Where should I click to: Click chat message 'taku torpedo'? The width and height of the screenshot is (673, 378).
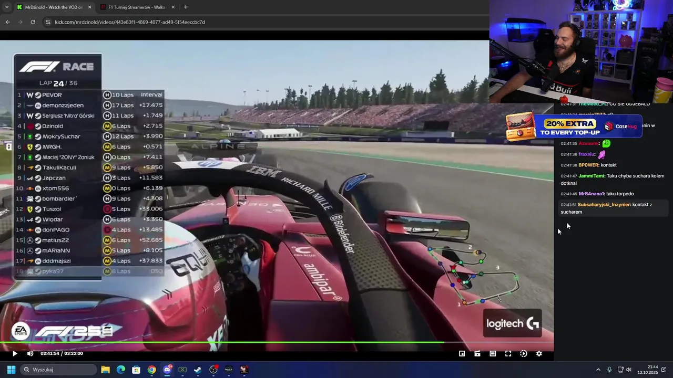click(x=620, y=194)
